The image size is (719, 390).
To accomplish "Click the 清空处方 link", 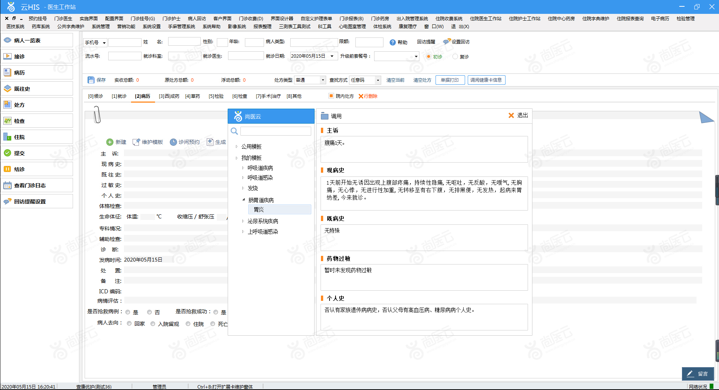I will 422,80.
